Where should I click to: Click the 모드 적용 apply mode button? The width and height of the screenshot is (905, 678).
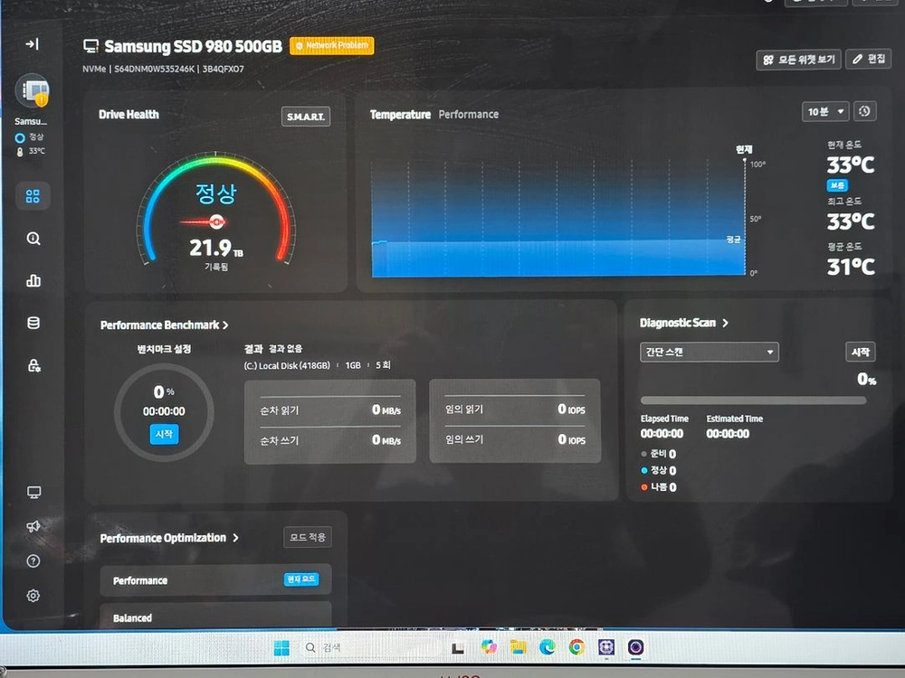[x=308, y=537]
